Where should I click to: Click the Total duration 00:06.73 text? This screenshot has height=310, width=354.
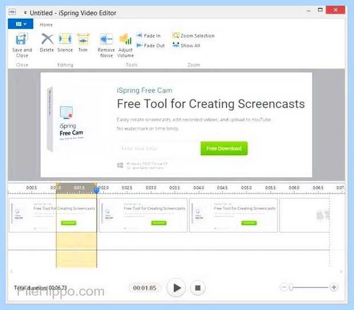(x=40, y=288)
